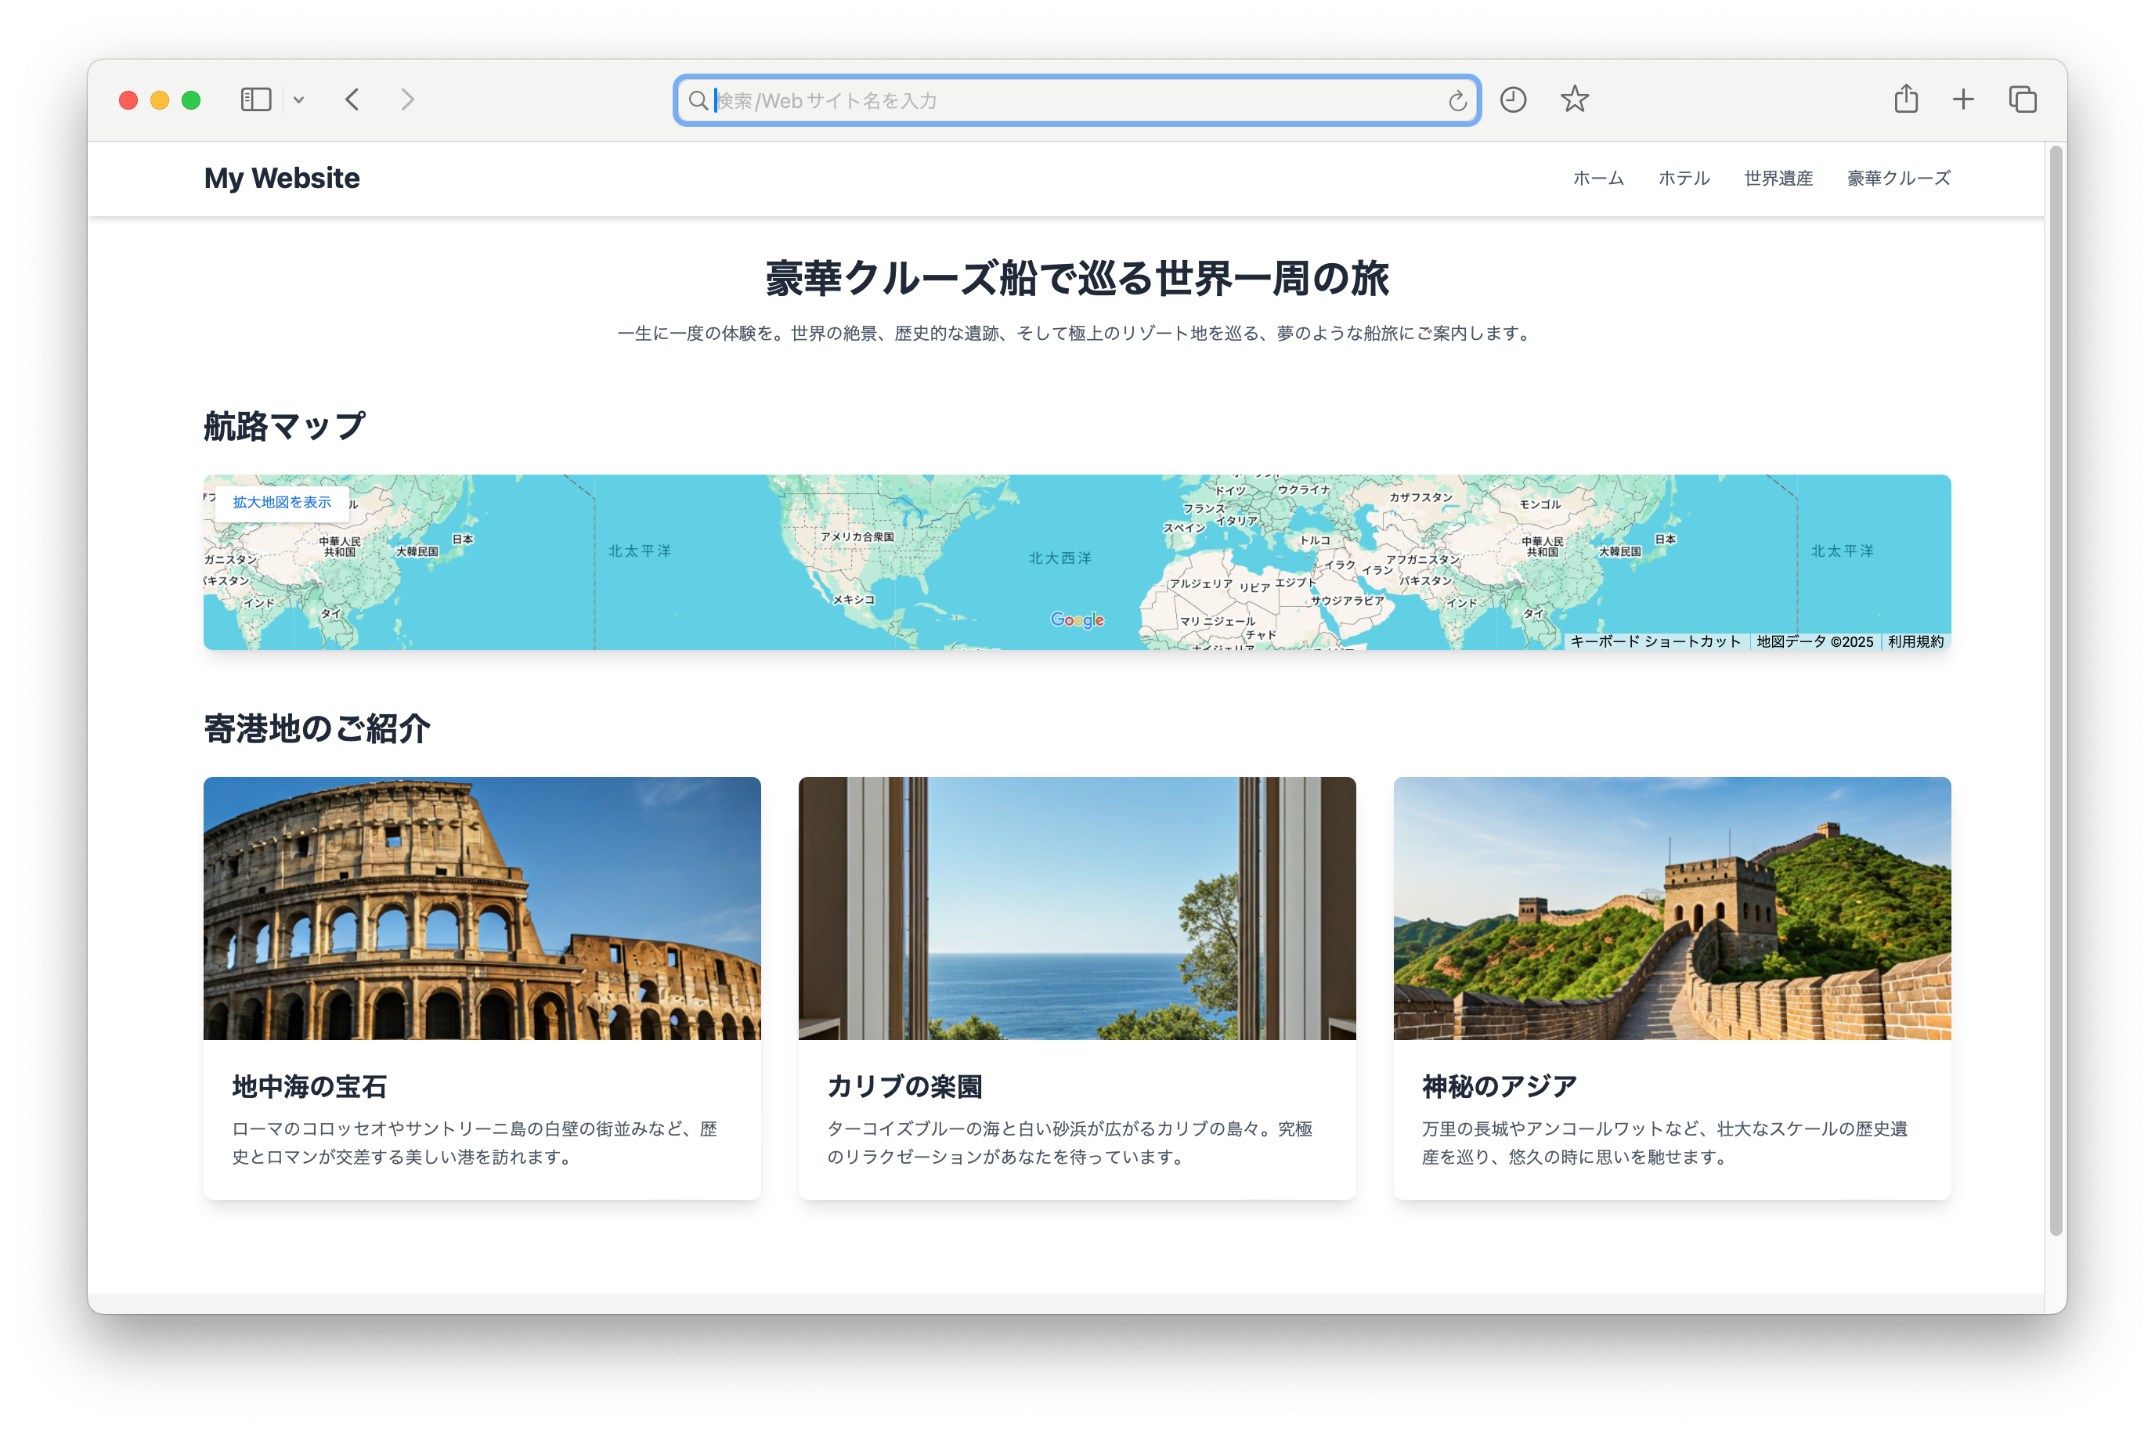
Task: Open a new tab with the plus icon
Action: point(1962,99)
